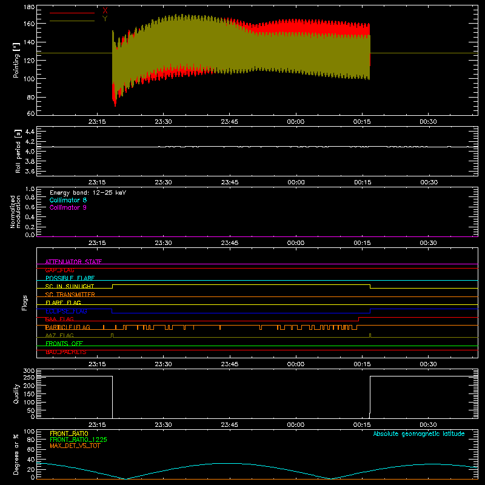Image resolution: width=485 pixels, height=485 pixels.
Task: Select the 'Absolute geomagnetic latitude' label
Action: (x=419, y=434)
